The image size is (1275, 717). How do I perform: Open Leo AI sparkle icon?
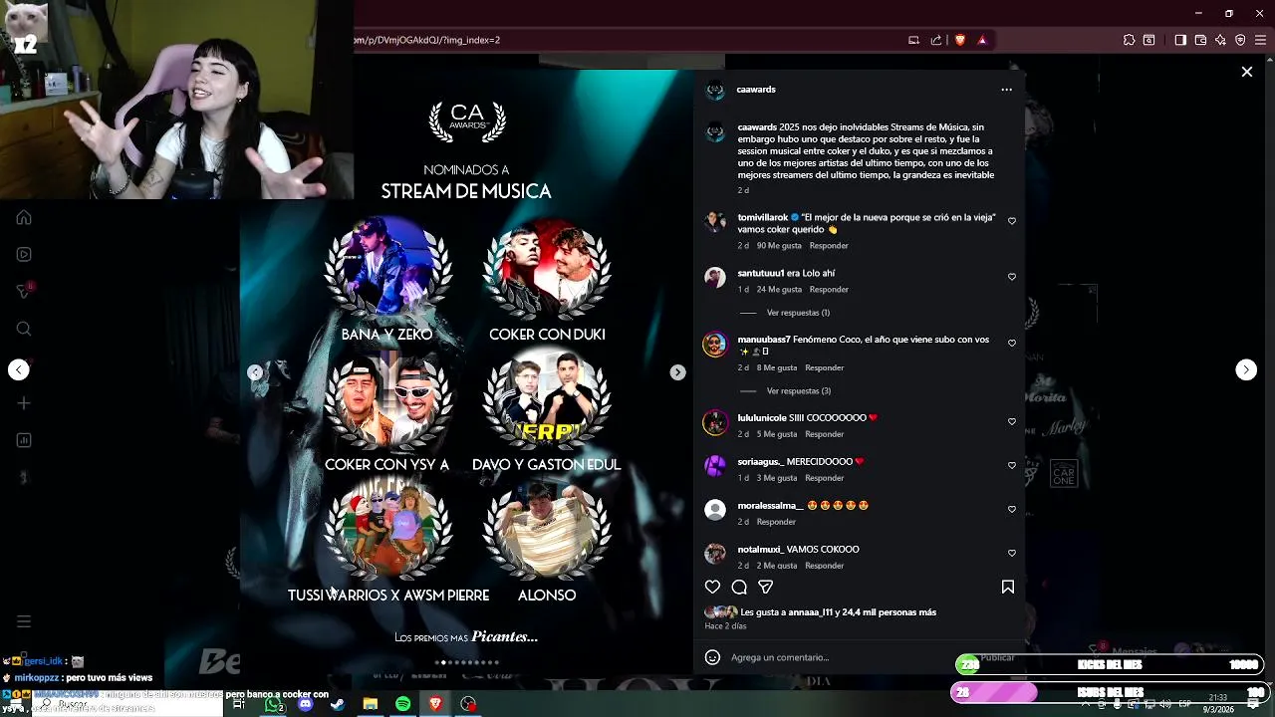(1220, 40)
